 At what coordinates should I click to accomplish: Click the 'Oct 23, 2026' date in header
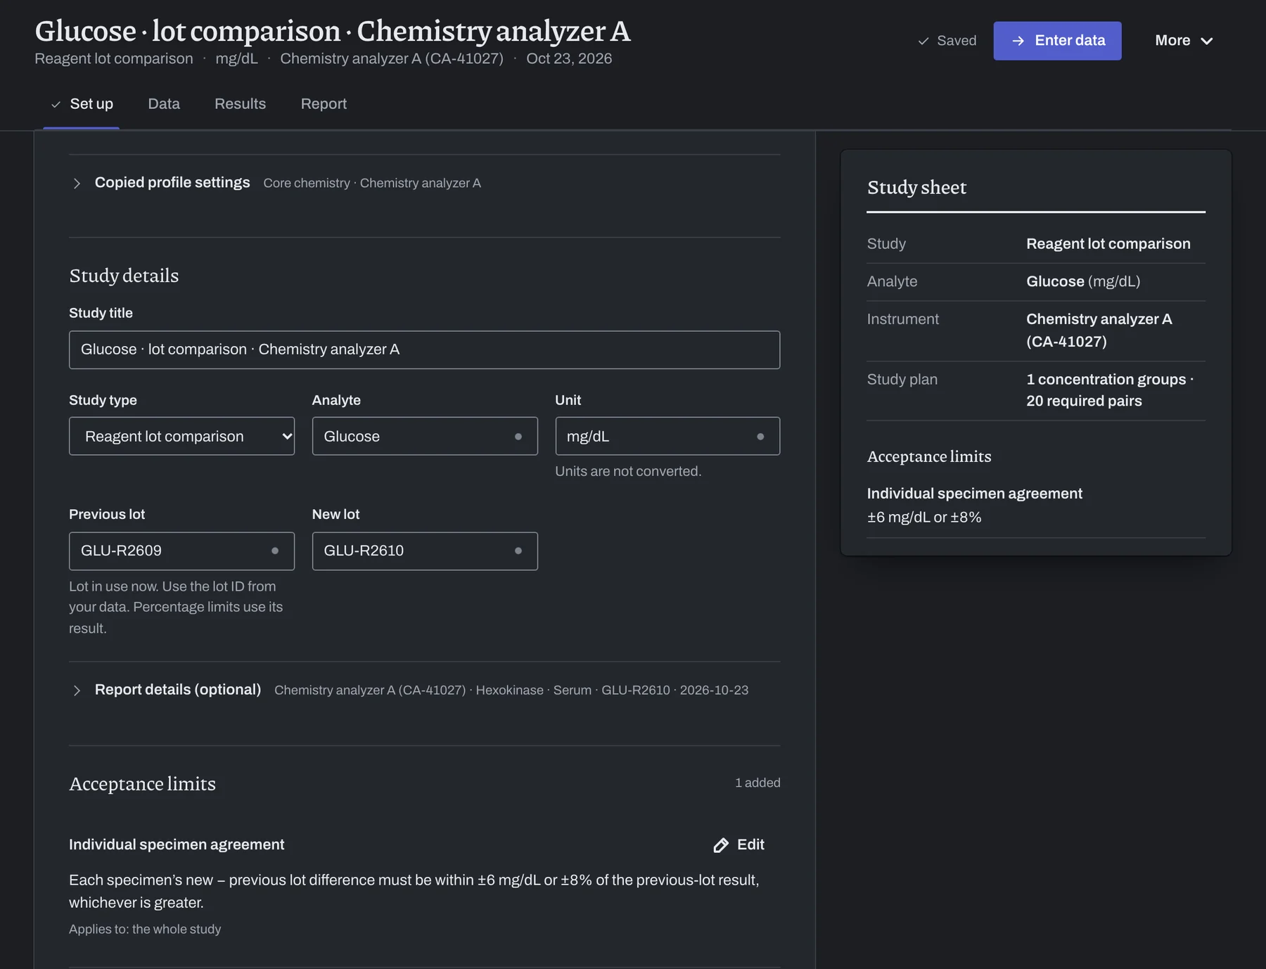coord(569,58)
